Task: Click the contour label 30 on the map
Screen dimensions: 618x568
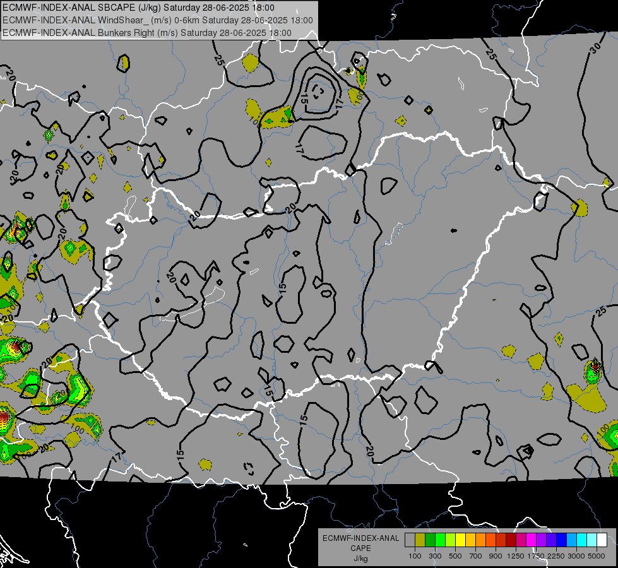Action: click(x=596, y=48)
